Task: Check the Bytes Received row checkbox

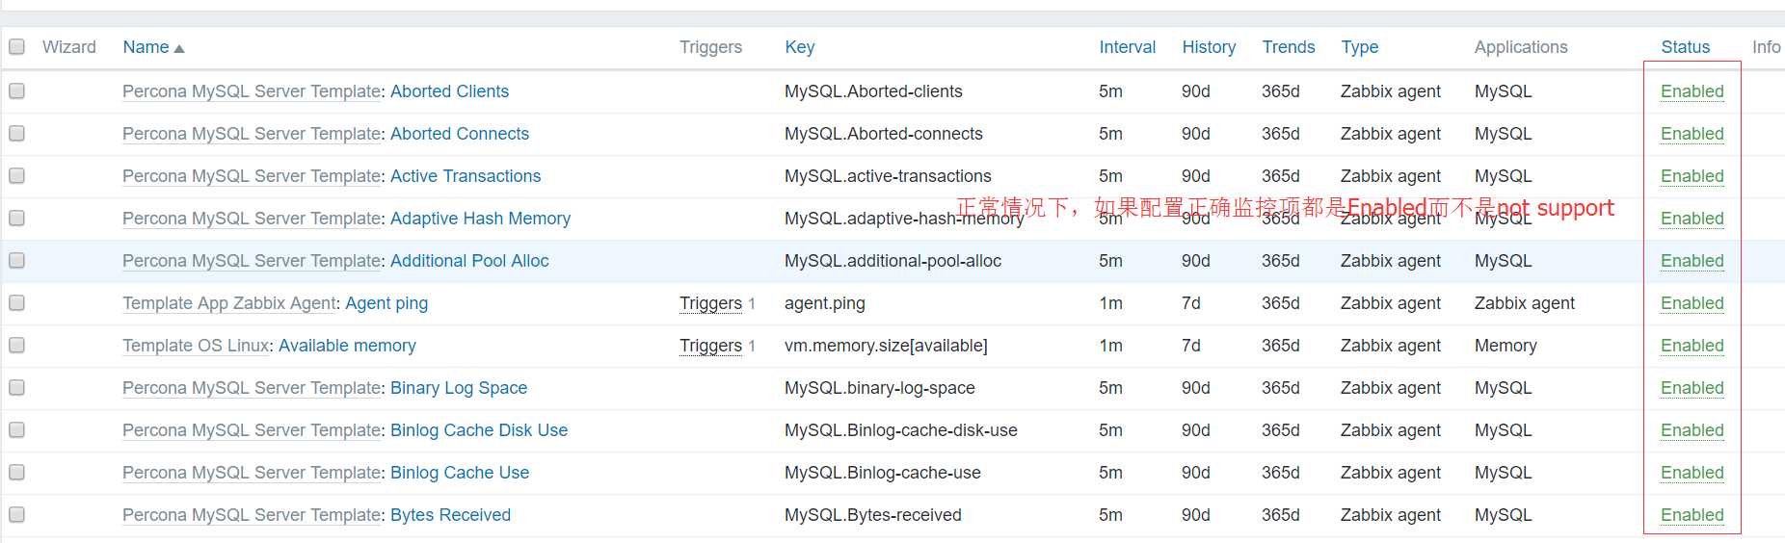Action: click(16, 514)
